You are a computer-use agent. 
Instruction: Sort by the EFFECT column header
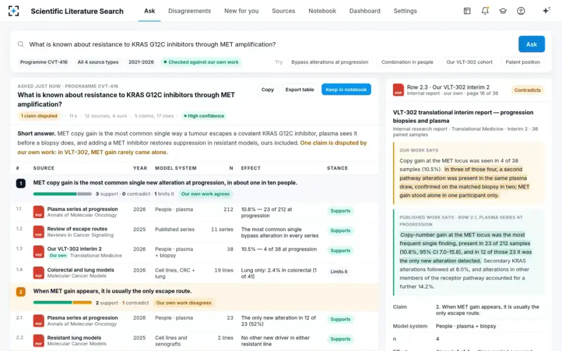251,168
